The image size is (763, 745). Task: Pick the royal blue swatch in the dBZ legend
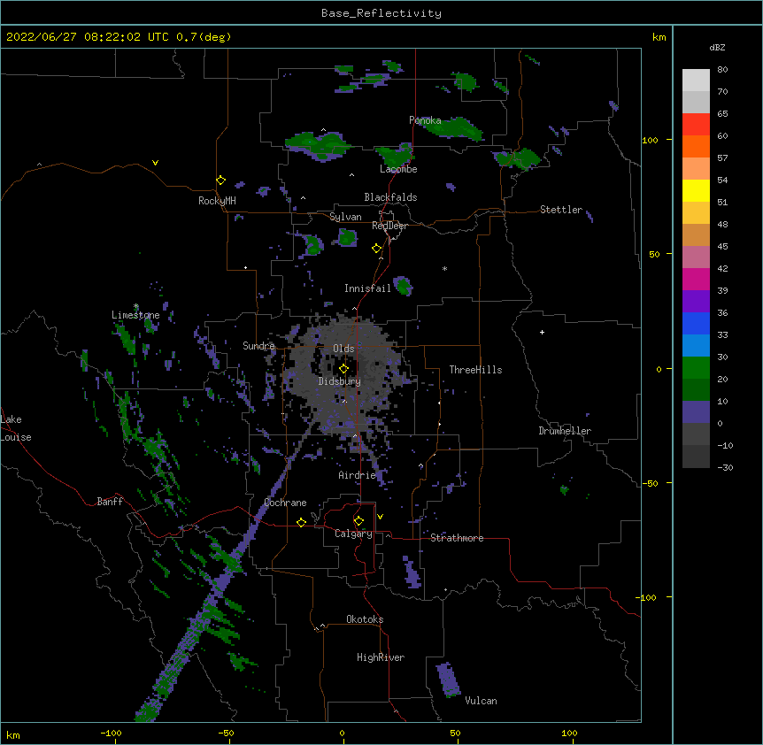[x=696, y=323]
